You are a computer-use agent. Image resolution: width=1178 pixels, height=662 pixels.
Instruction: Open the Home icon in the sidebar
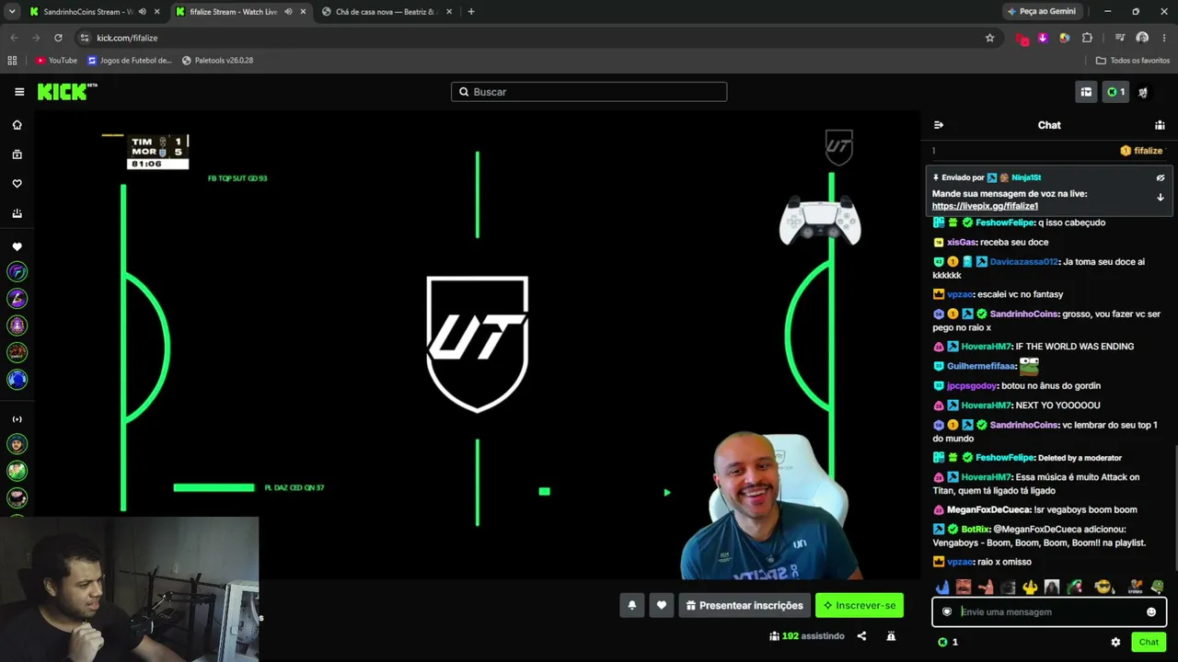pos(17,125)
